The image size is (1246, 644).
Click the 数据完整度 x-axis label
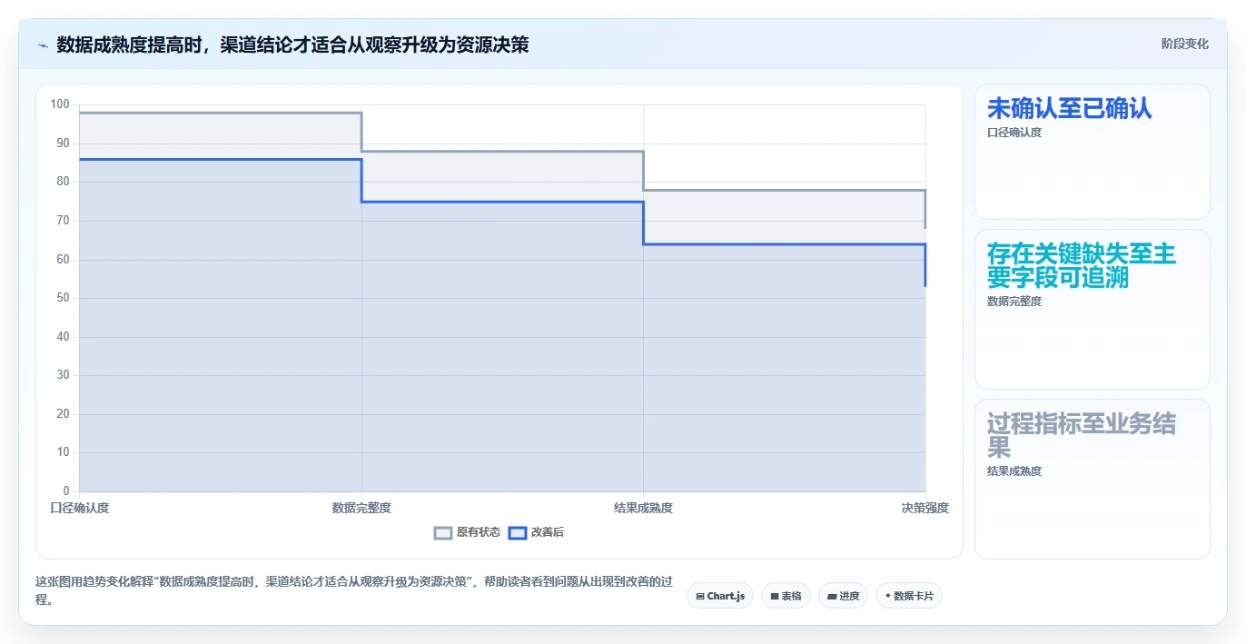tap(361, 508)
